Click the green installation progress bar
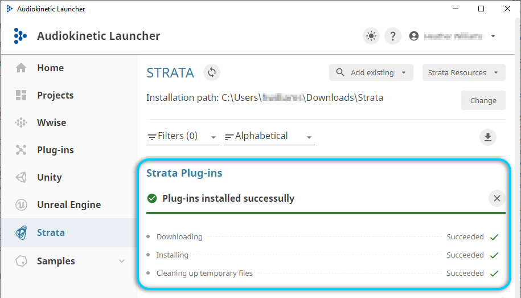 pos(326,213)
